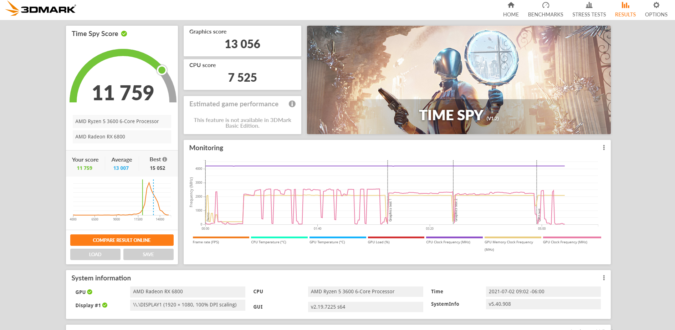Click the RESULTS tab label

[625, 15]
